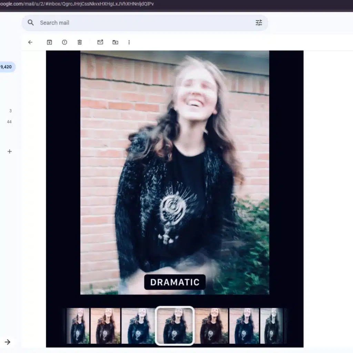Image resolution: width=353 pixels, height=353 pixels.
Task: Open the inbox showing 9,420 count
Action: click(6, 67)
